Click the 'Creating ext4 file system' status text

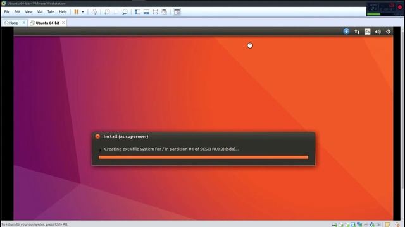point(171,149)
